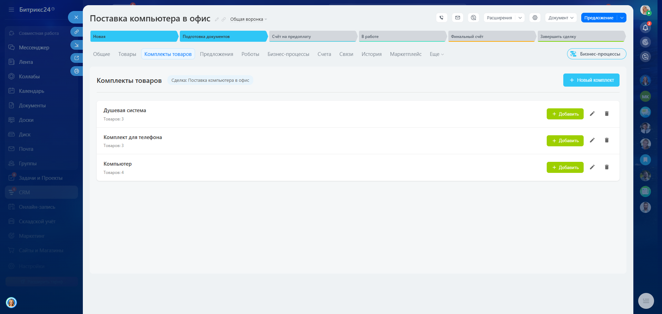
Task: Open the Документ dropdown
Action: pos(561,18)
